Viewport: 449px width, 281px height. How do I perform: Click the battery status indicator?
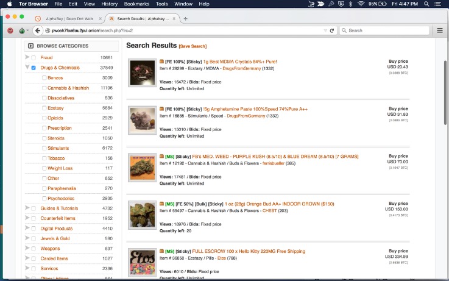pos(378,4)
